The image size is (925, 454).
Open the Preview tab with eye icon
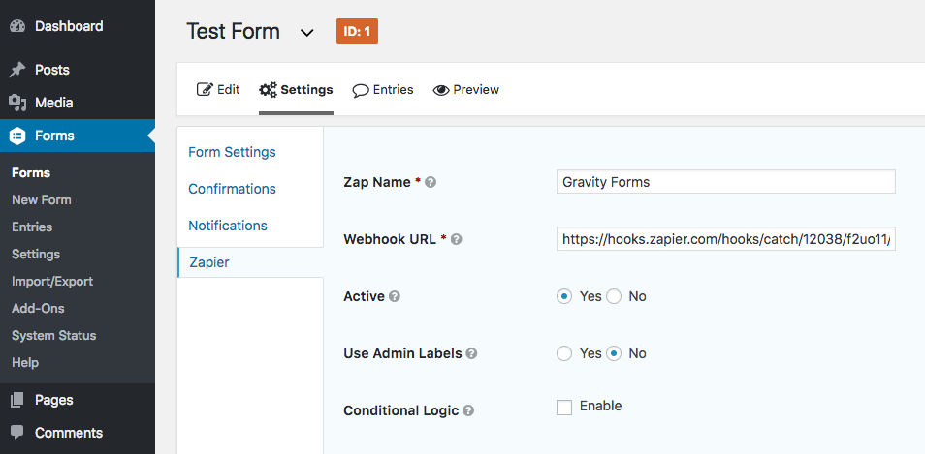click(x=466, y=90)
